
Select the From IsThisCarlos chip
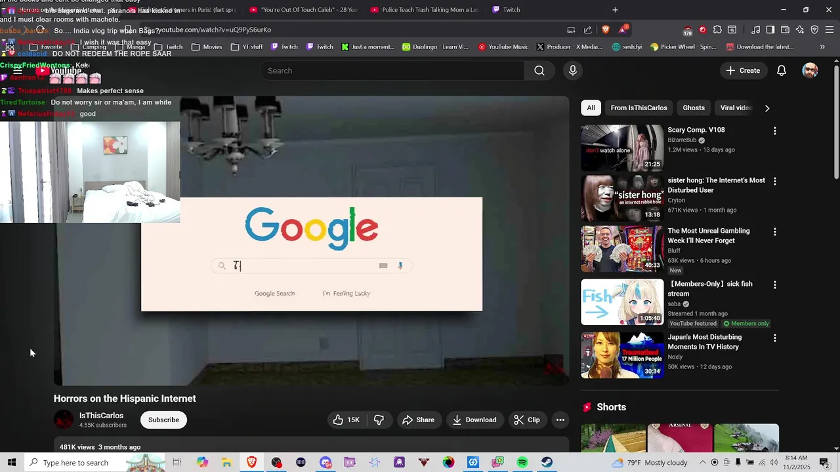(639, 108)
